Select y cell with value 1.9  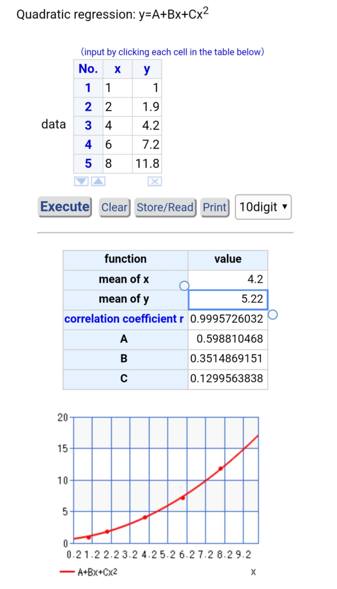point(147,107)
